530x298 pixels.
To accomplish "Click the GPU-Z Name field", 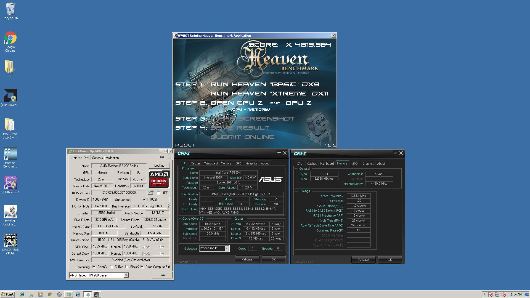I will [x=119, y=166].
